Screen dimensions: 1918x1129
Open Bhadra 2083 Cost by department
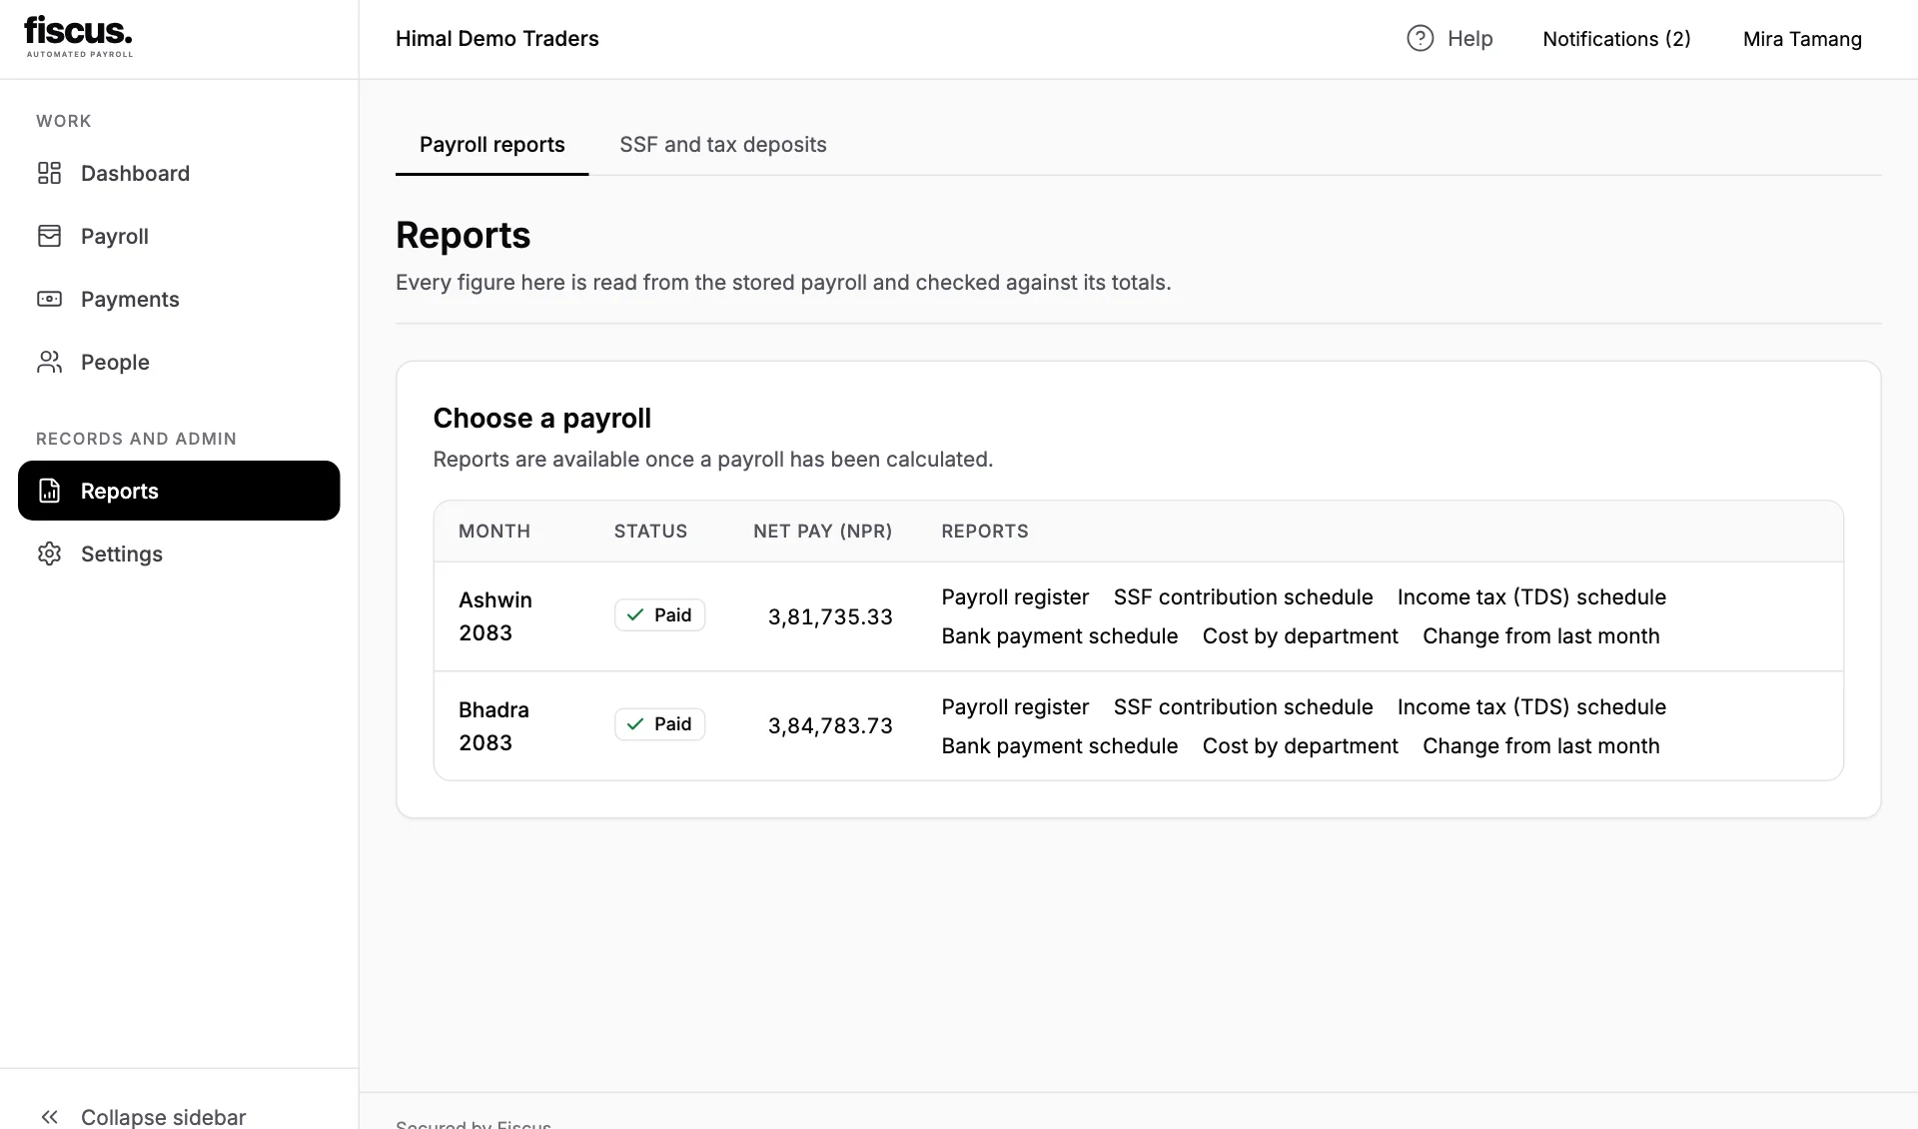pos(1300,745)
